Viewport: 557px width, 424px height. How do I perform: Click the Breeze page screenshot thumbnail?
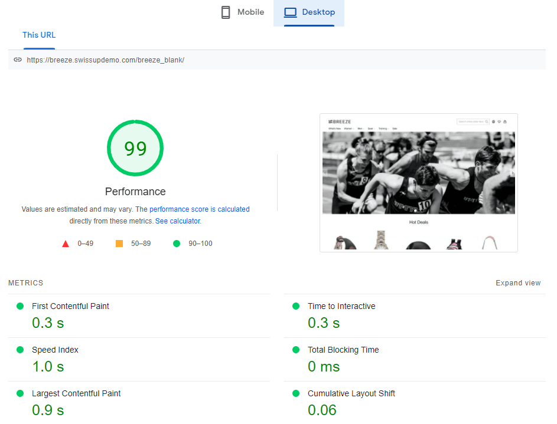click(x=419, y=183)
